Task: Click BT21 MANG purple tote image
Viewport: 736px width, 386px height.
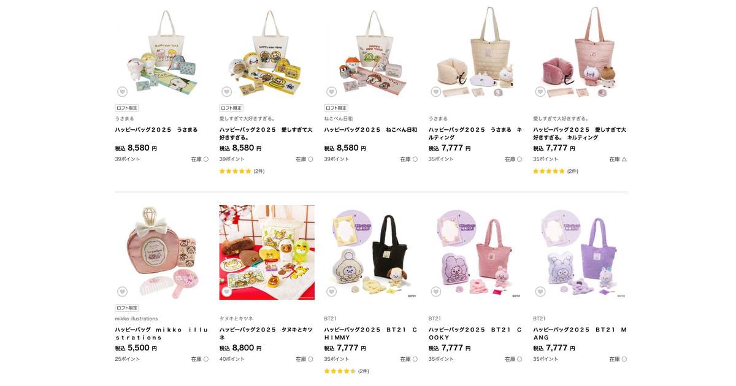Action: [x=580, y=252]
